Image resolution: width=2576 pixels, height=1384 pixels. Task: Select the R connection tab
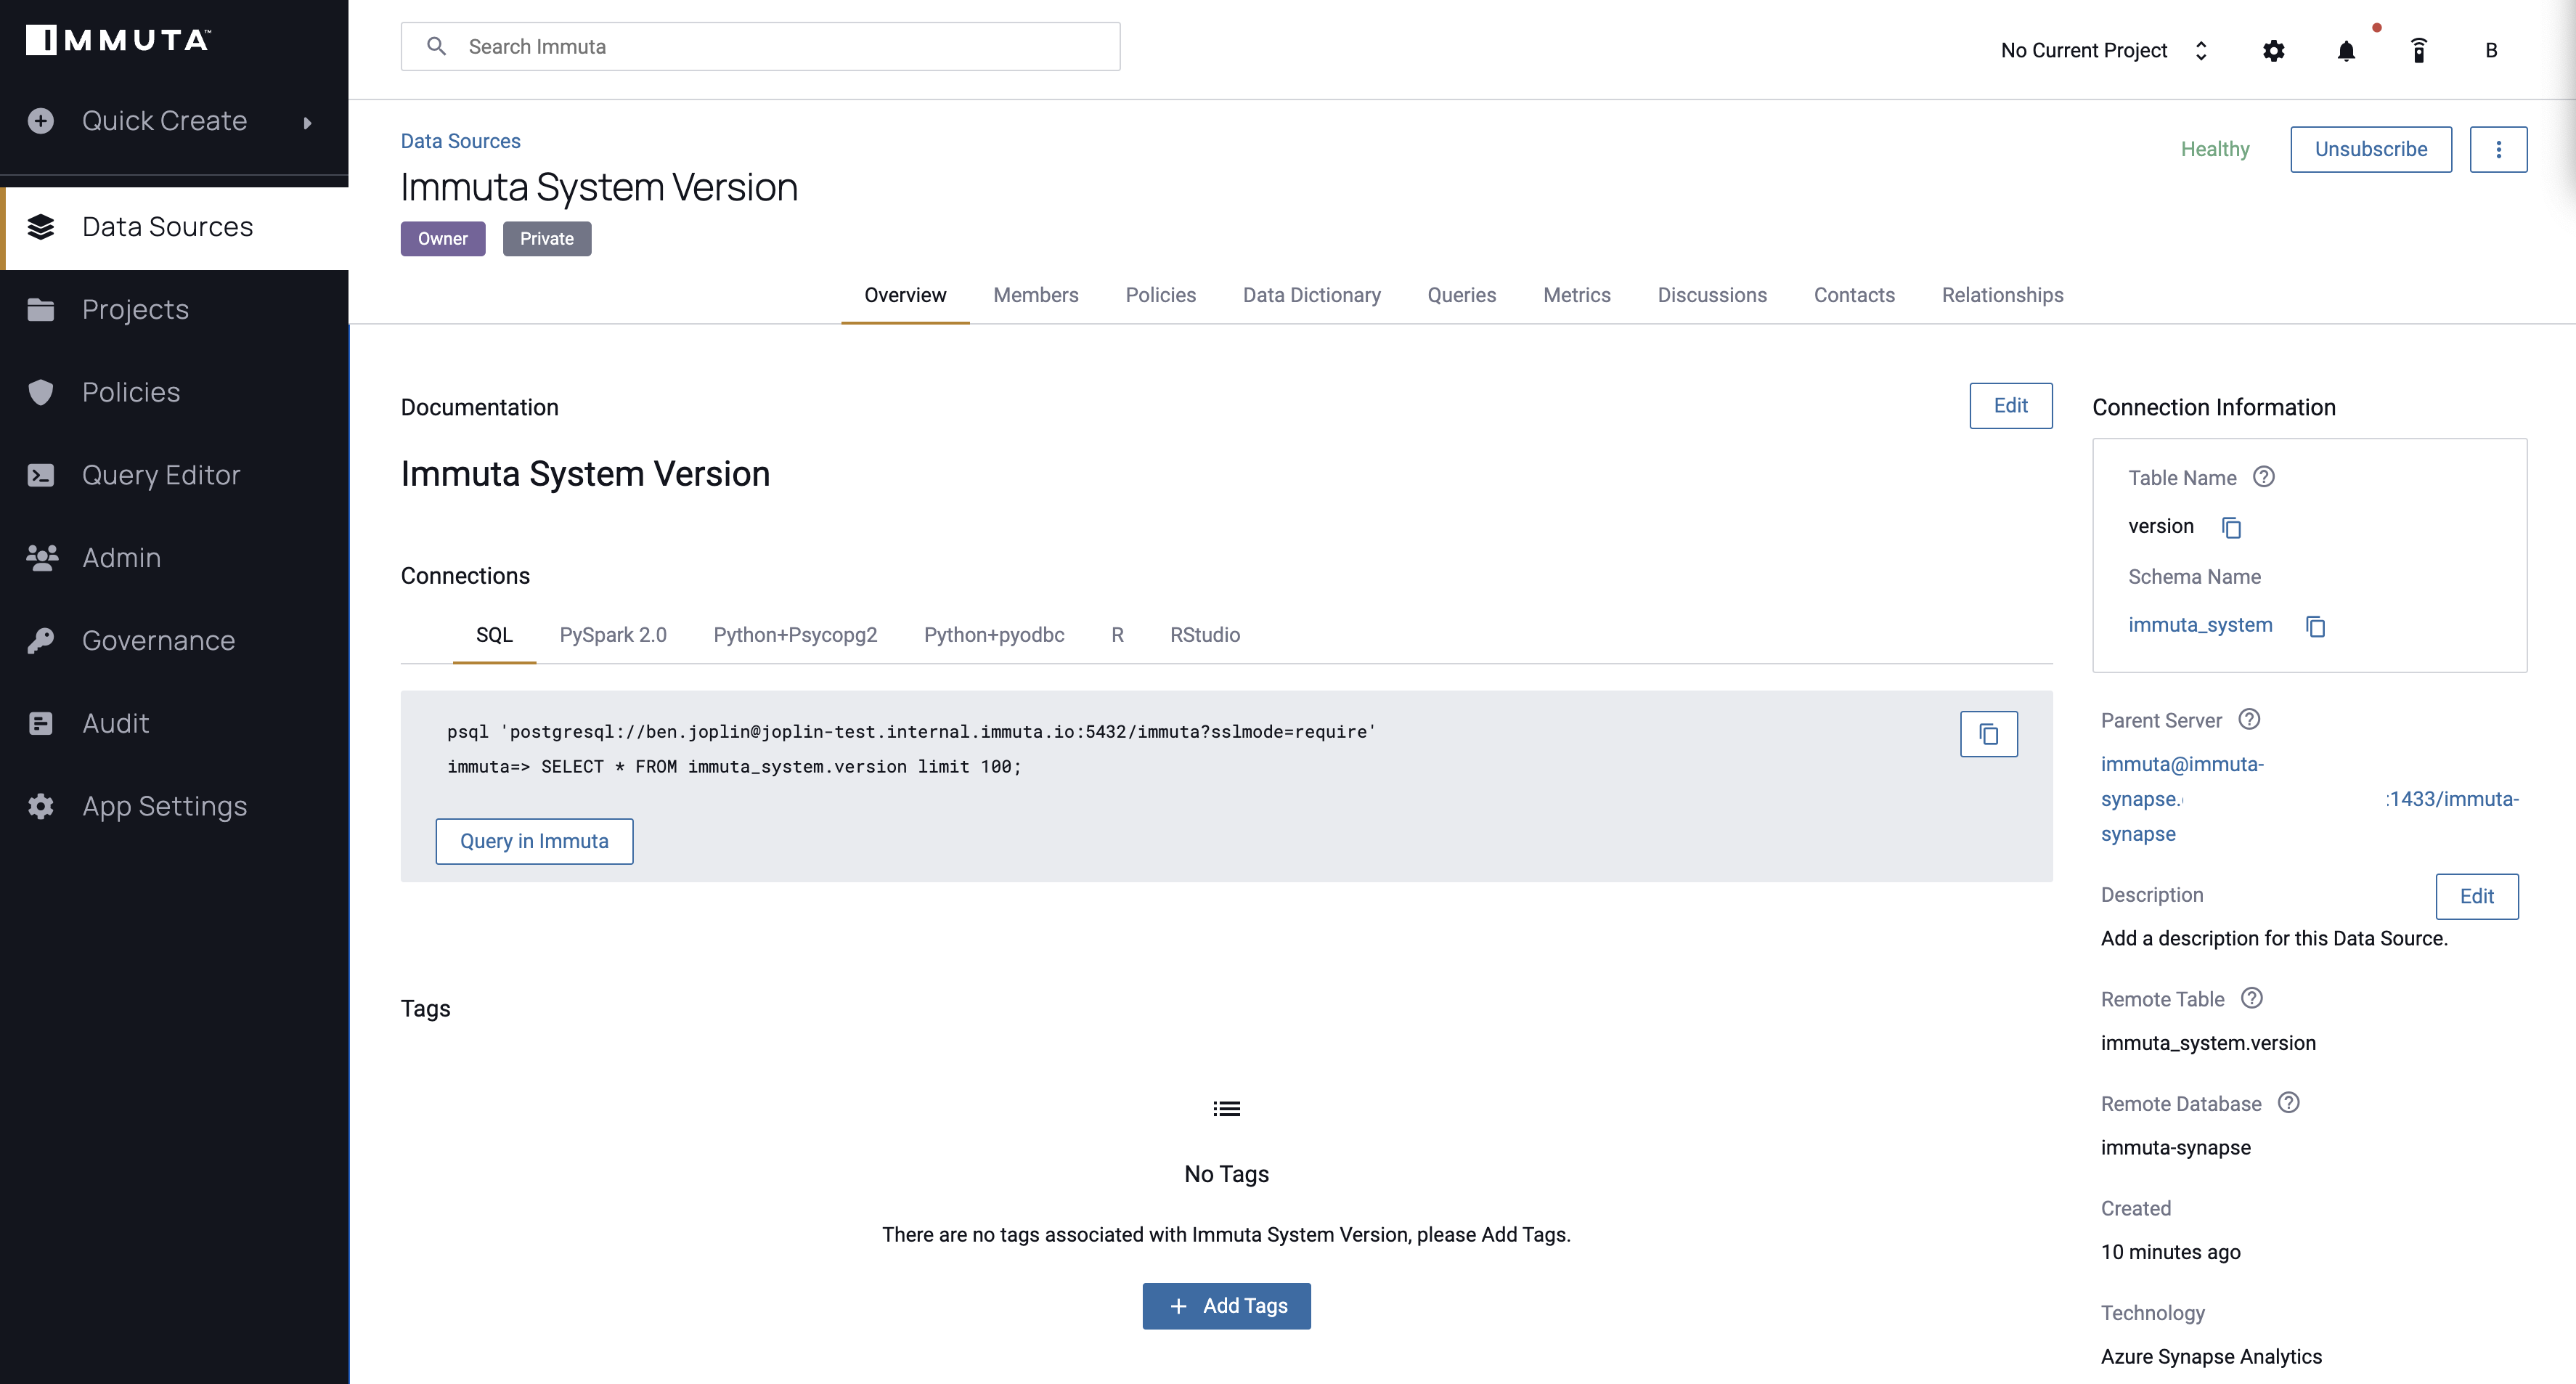pyautogui.click(x=1117, y=635)
